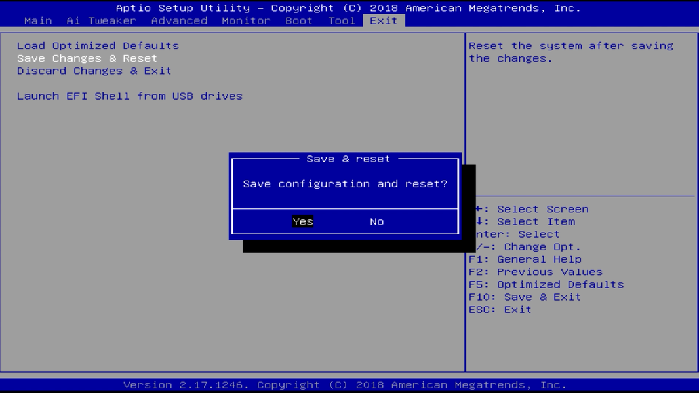
Task: Click the 'Reset the system after saving' help text
Action: tap(571, 52)
